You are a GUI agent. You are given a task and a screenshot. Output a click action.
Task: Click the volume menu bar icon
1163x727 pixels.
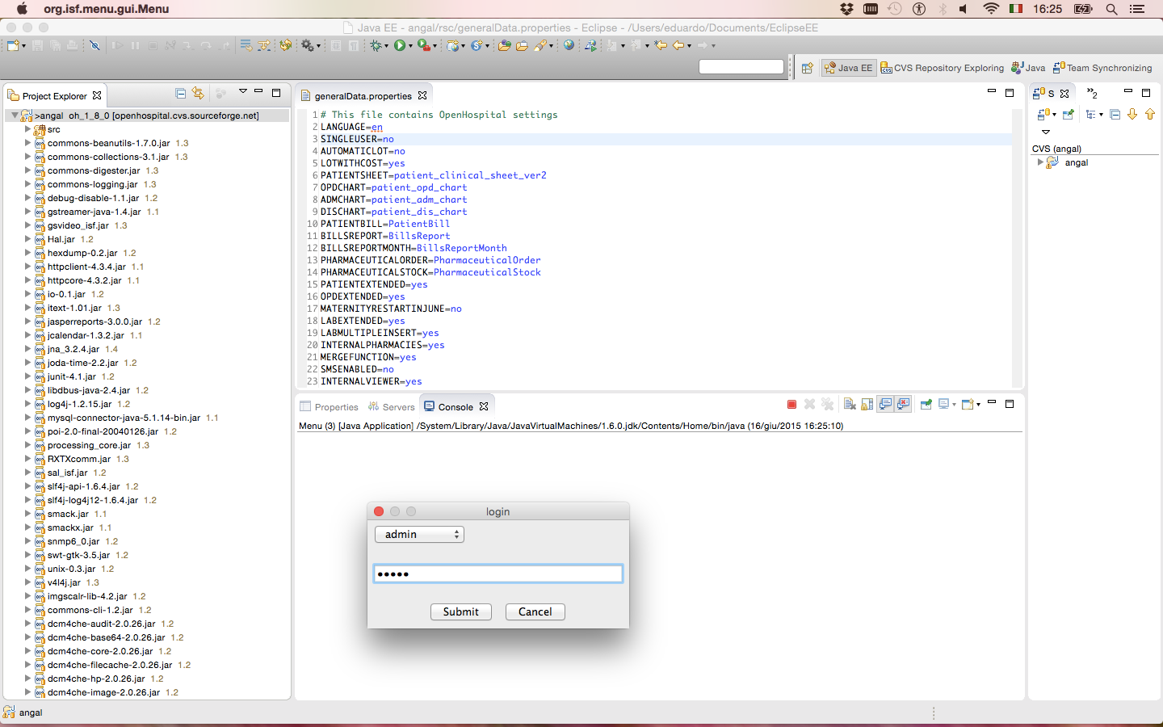964,9
